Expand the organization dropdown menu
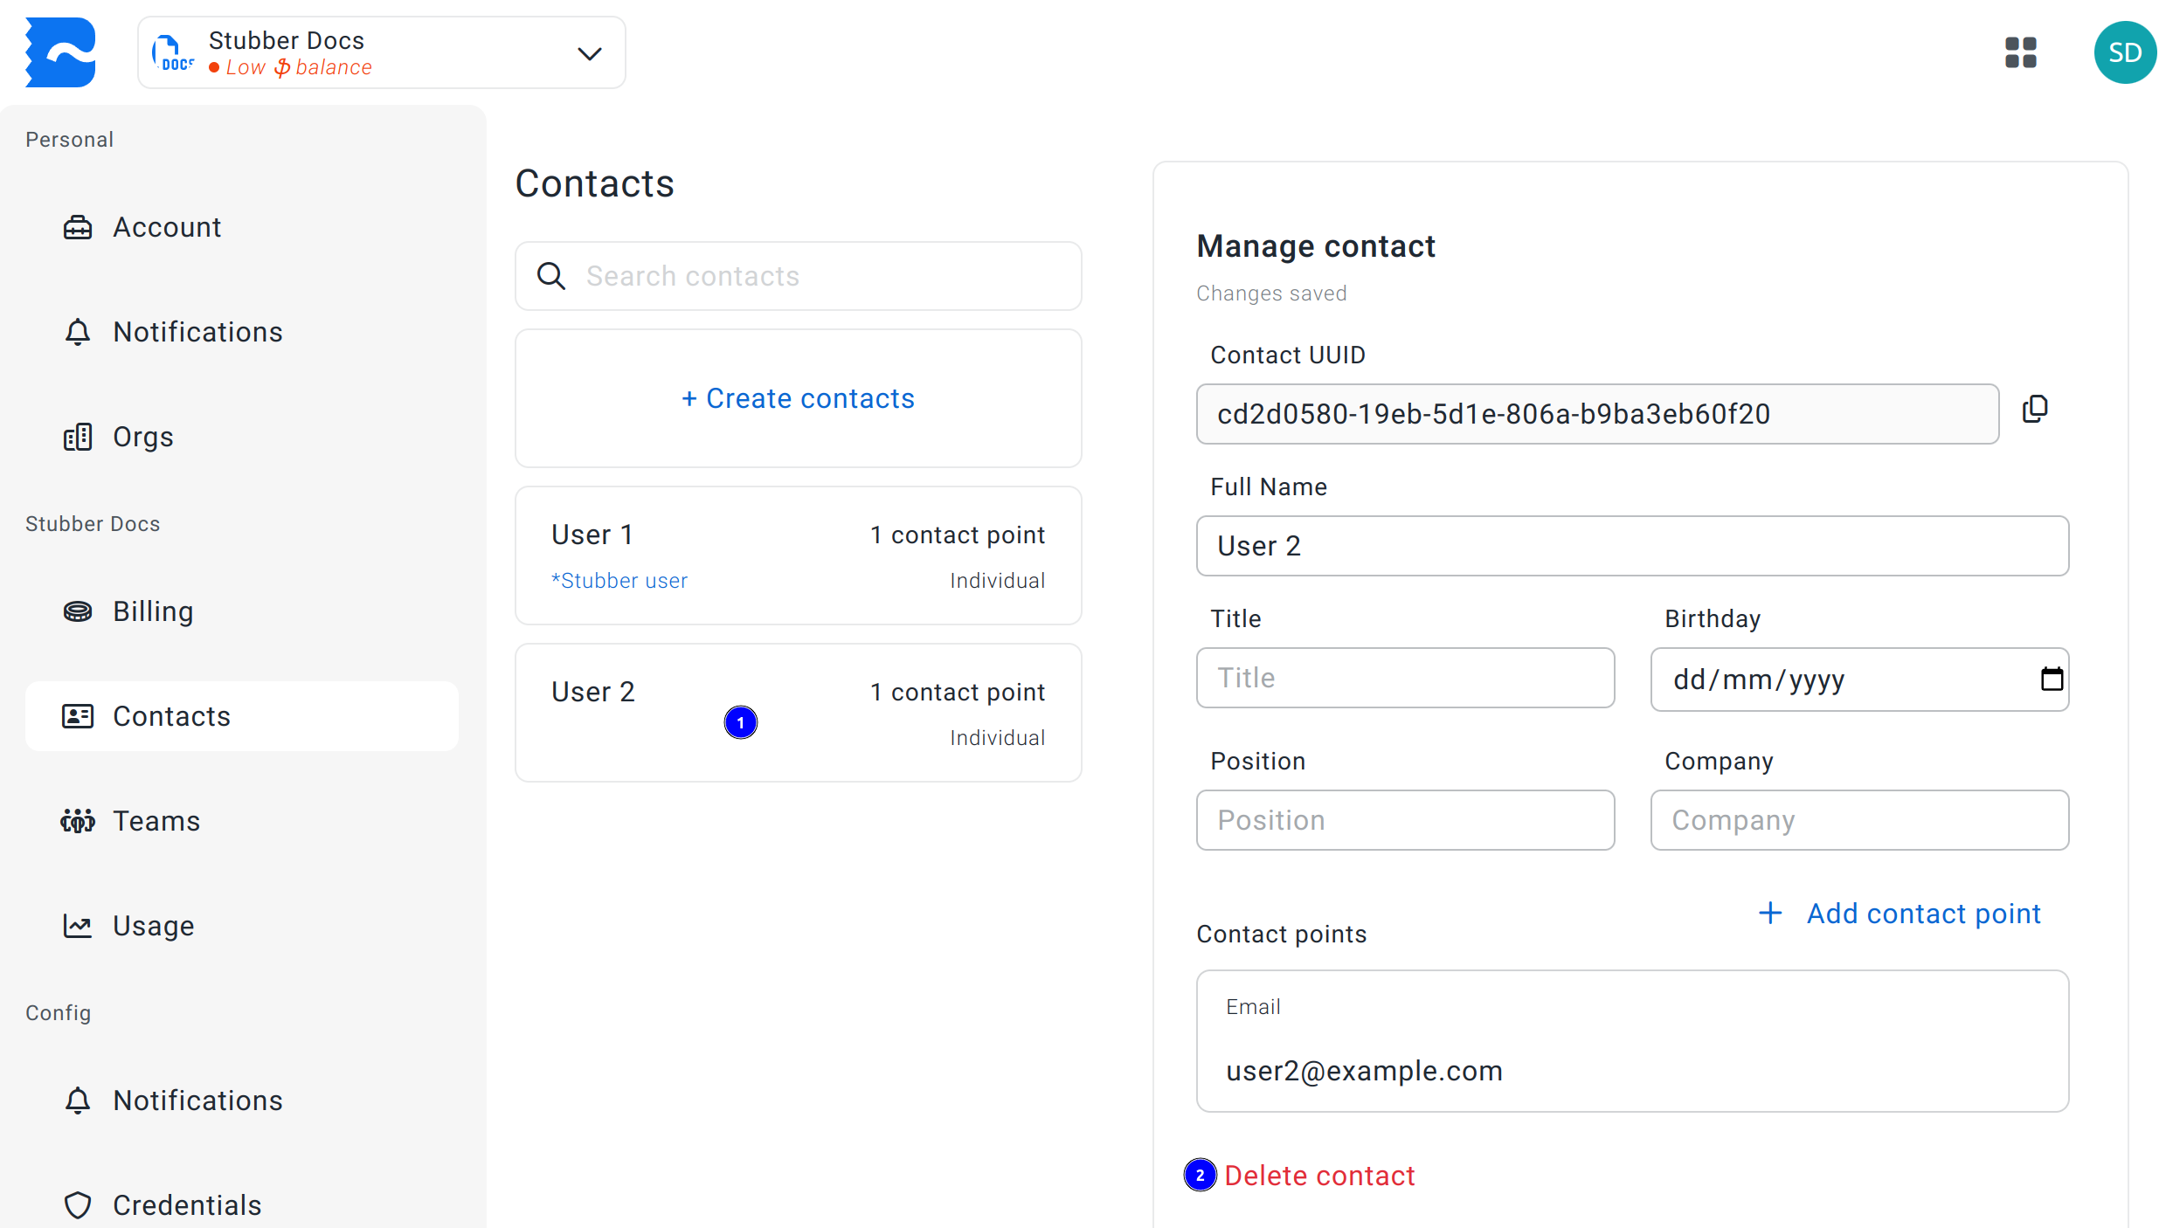This screenshot has width=2166, height=1228. (x=591, y=52)
